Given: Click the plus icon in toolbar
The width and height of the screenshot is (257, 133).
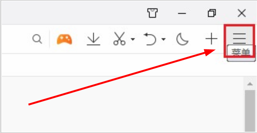Looking at the screenshot, I should point(211,39).
